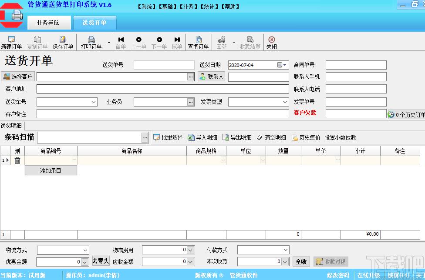Open the 【业务】 menu
425x280 pixels.
tap(189, 7)
